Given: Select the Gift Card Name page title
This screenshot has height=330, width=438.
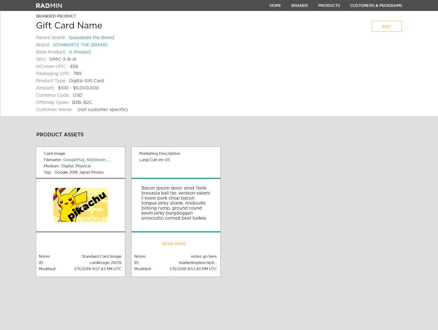Looking at the screenshot, I should pyautogui.click(x=69, y=26).
